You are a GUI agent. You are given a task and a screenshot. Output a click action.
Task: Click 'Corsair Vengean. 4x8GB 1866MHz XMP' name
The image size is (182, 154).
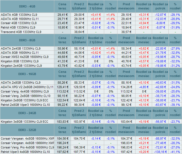click(x=27, y=143)
